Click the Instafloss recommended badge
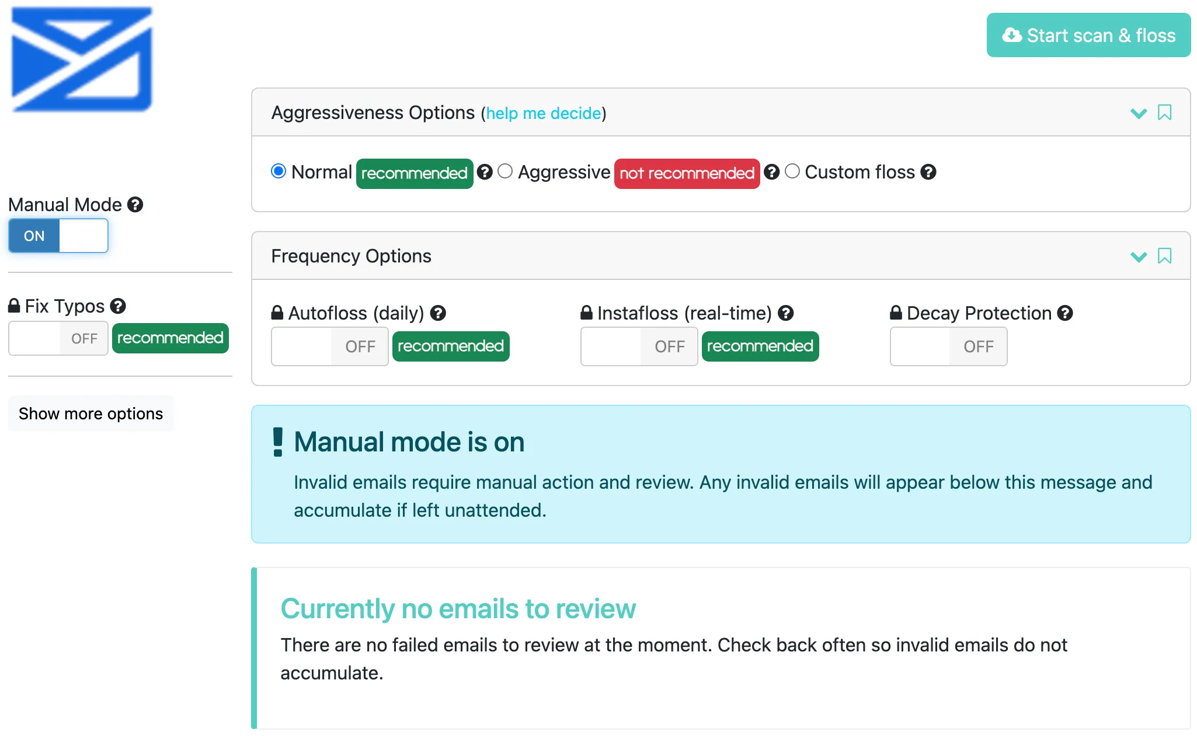The height and width of the screenshot is (736, 1197). 760,346
